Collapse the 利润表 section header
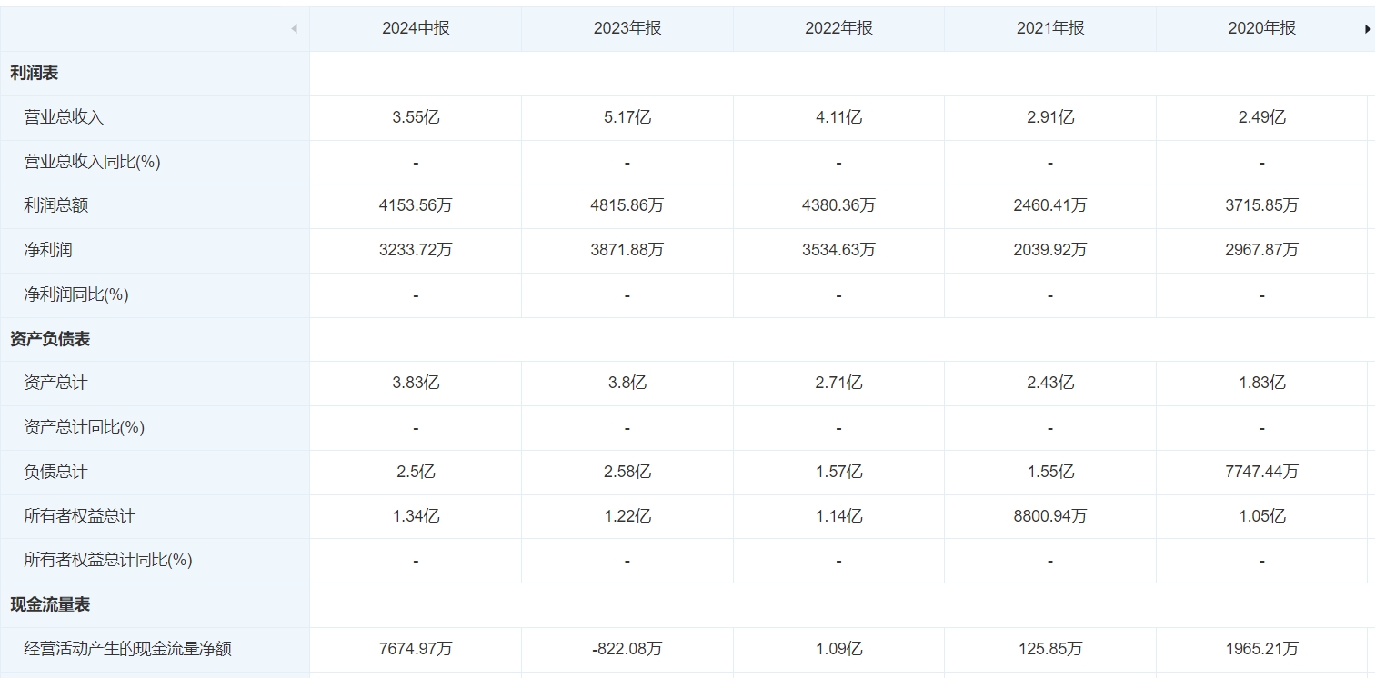1375x678 pixels. point(35,74)
